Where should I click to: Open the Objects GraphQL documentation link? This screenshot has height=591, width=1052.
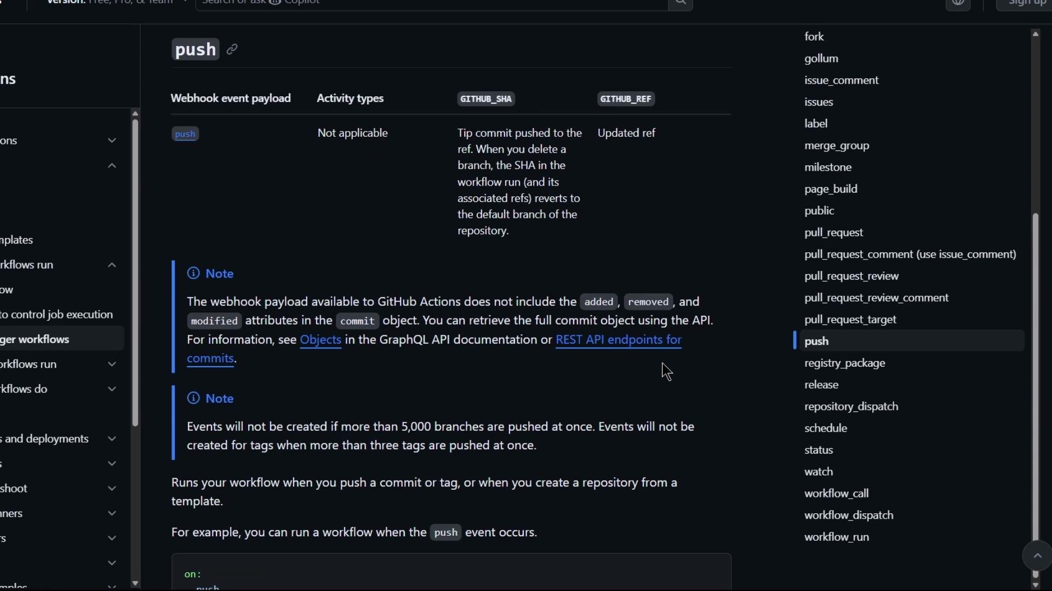tap(321, 340)
